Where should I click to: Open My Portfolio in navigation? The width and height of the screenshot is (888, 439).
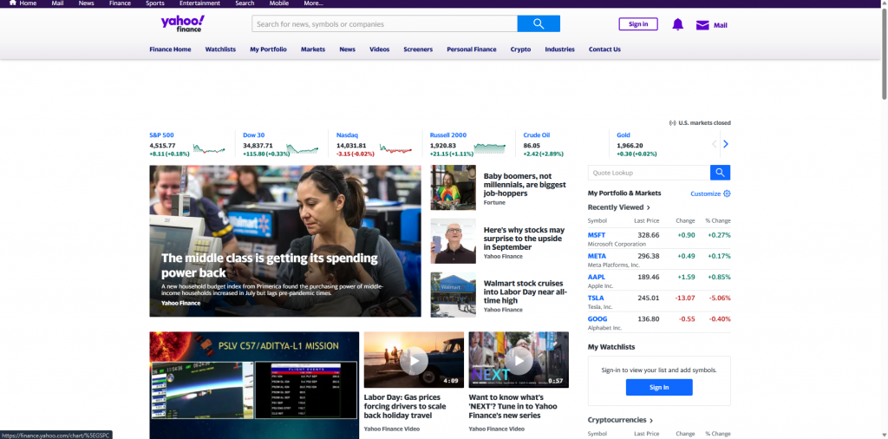pyautogui.click(x=269, y=49)
